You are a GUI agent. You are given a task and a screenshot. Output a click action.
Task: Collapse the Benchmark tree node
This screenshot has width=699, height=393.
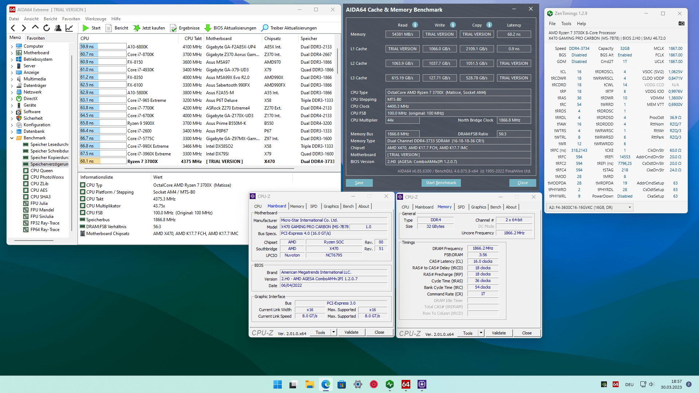click(x=12, y=138)
